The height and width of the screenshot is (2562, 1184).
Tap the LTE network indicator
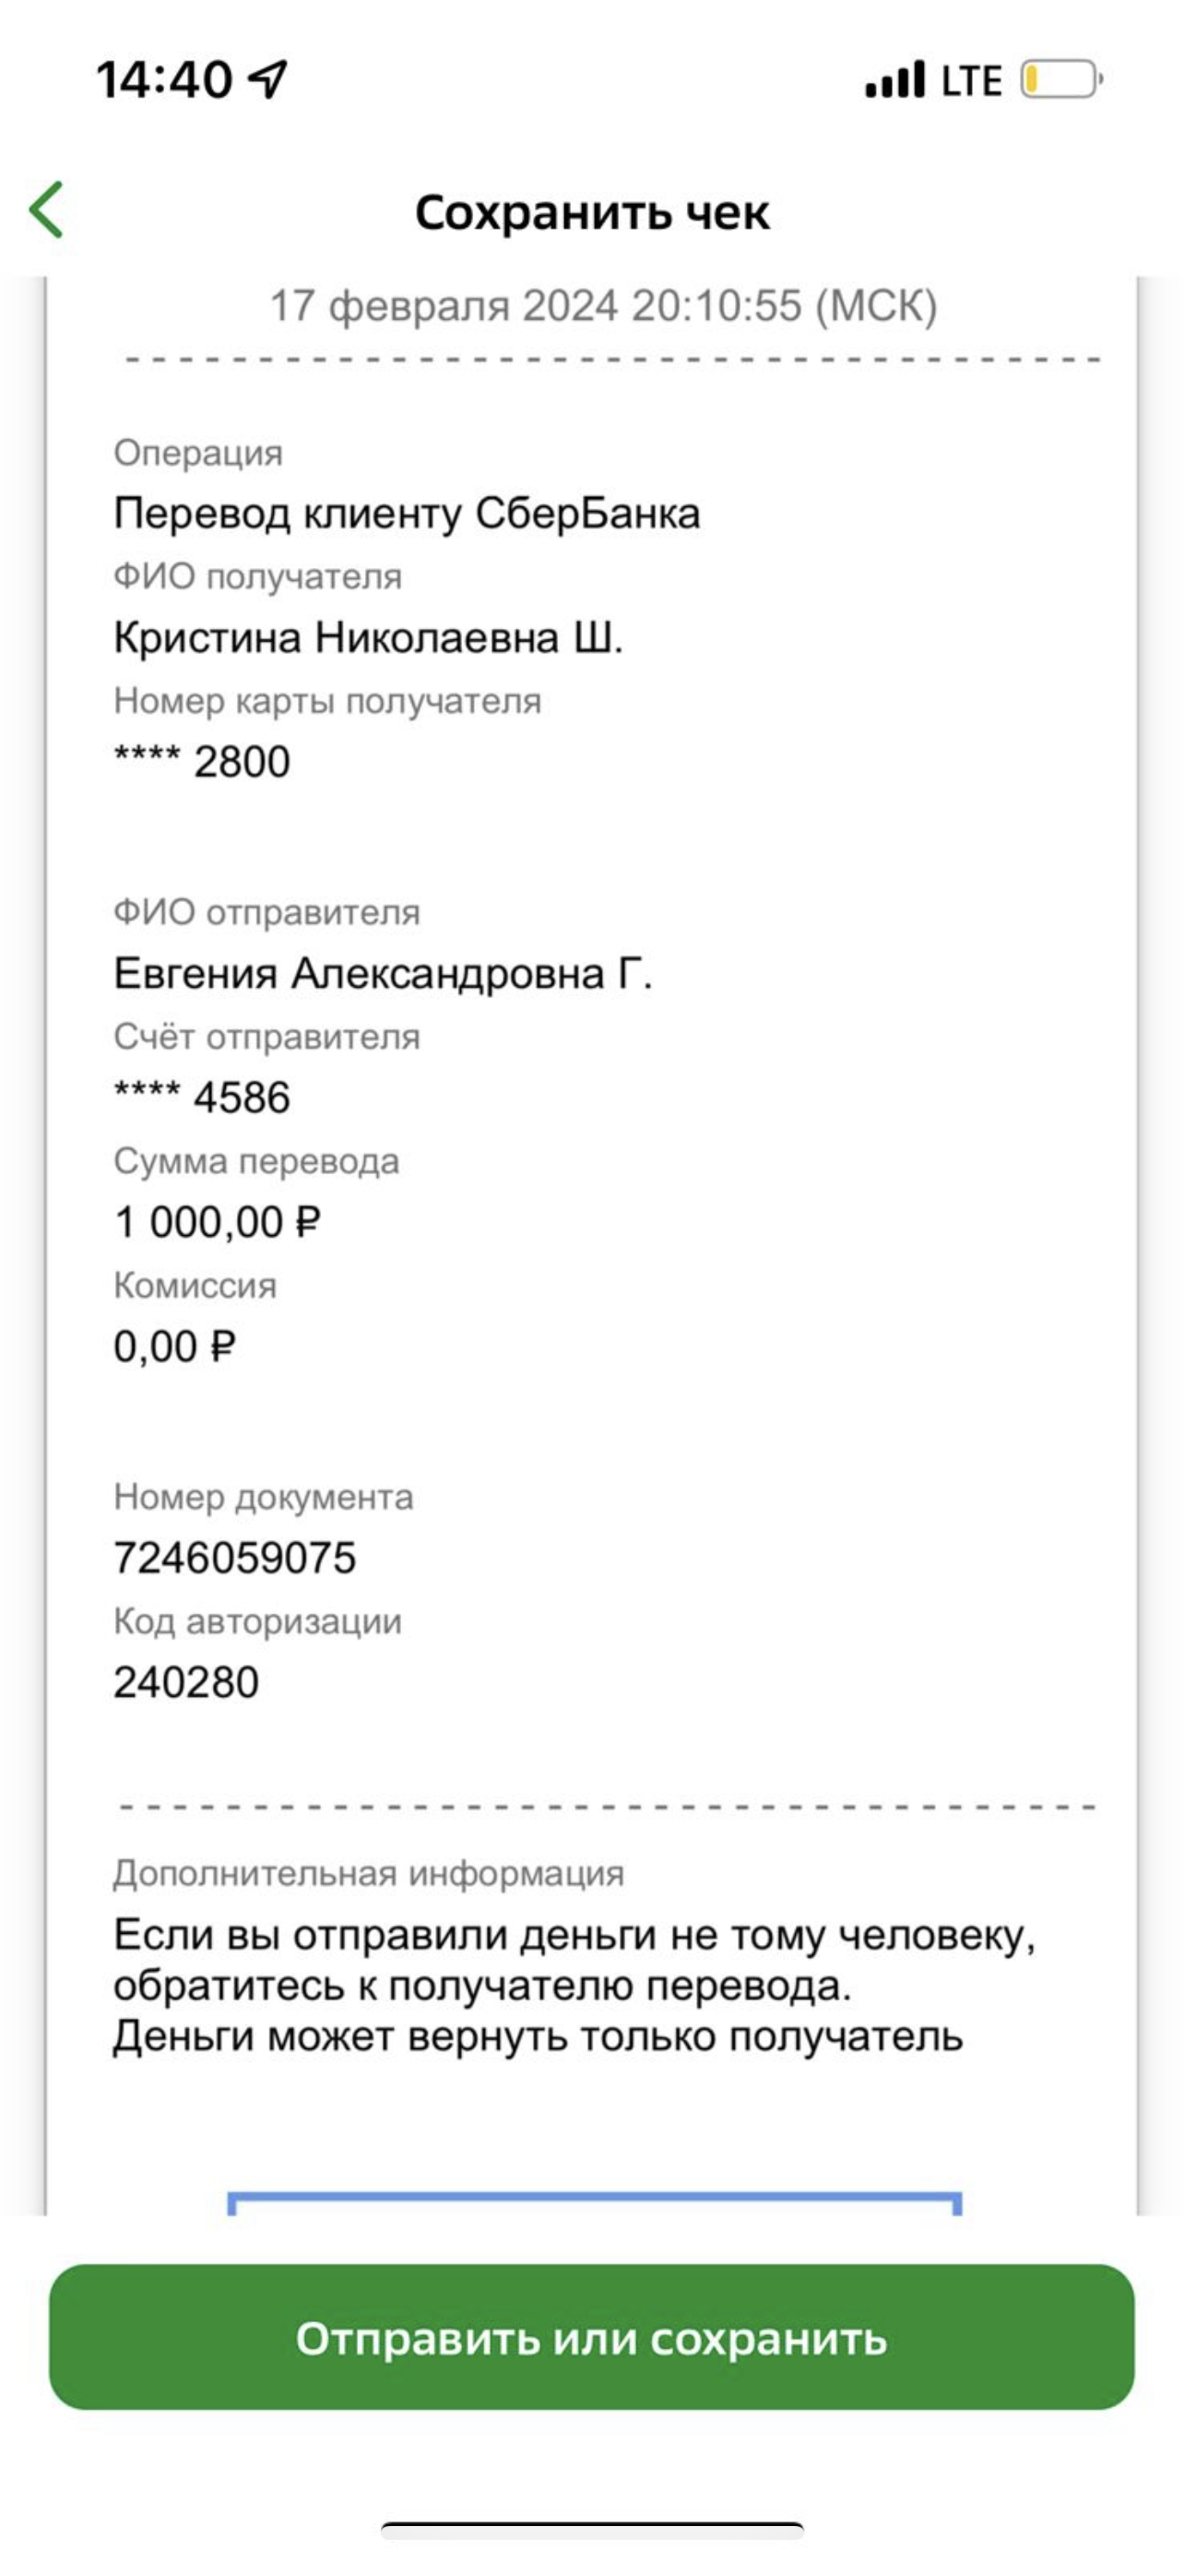point(971,80)
